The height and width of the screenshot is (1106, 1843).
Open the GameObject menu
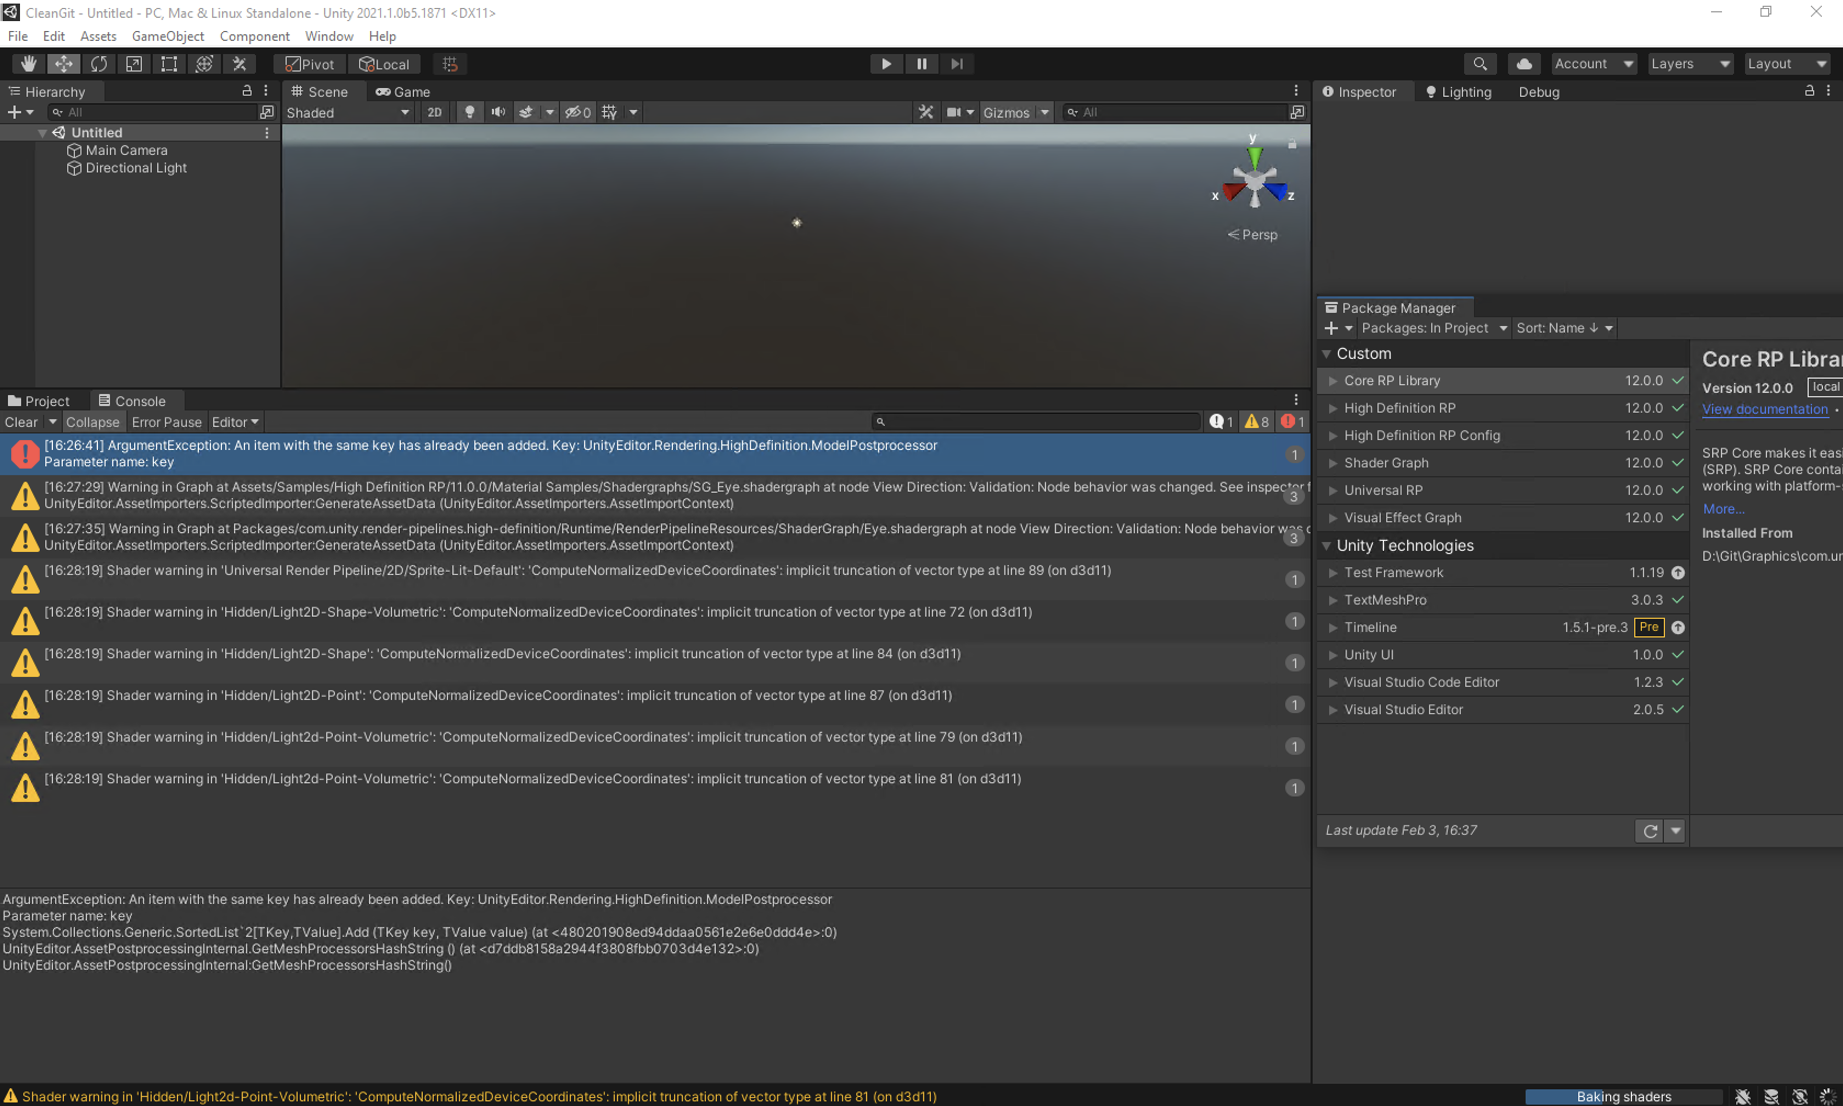click(x=168, y=36)
